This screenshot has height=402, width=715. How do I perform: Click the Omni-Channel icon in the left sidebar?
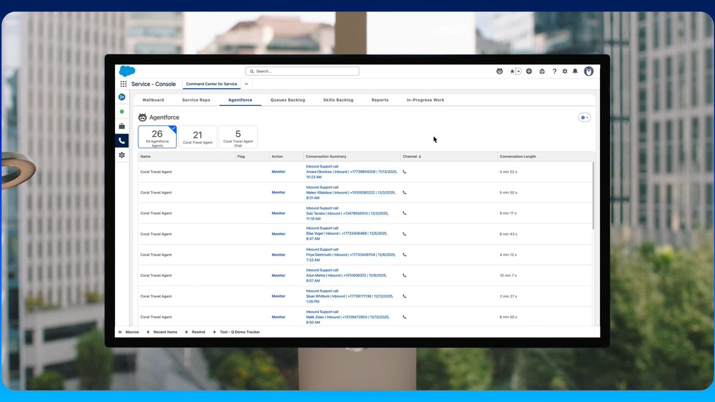tap(122, 96)
